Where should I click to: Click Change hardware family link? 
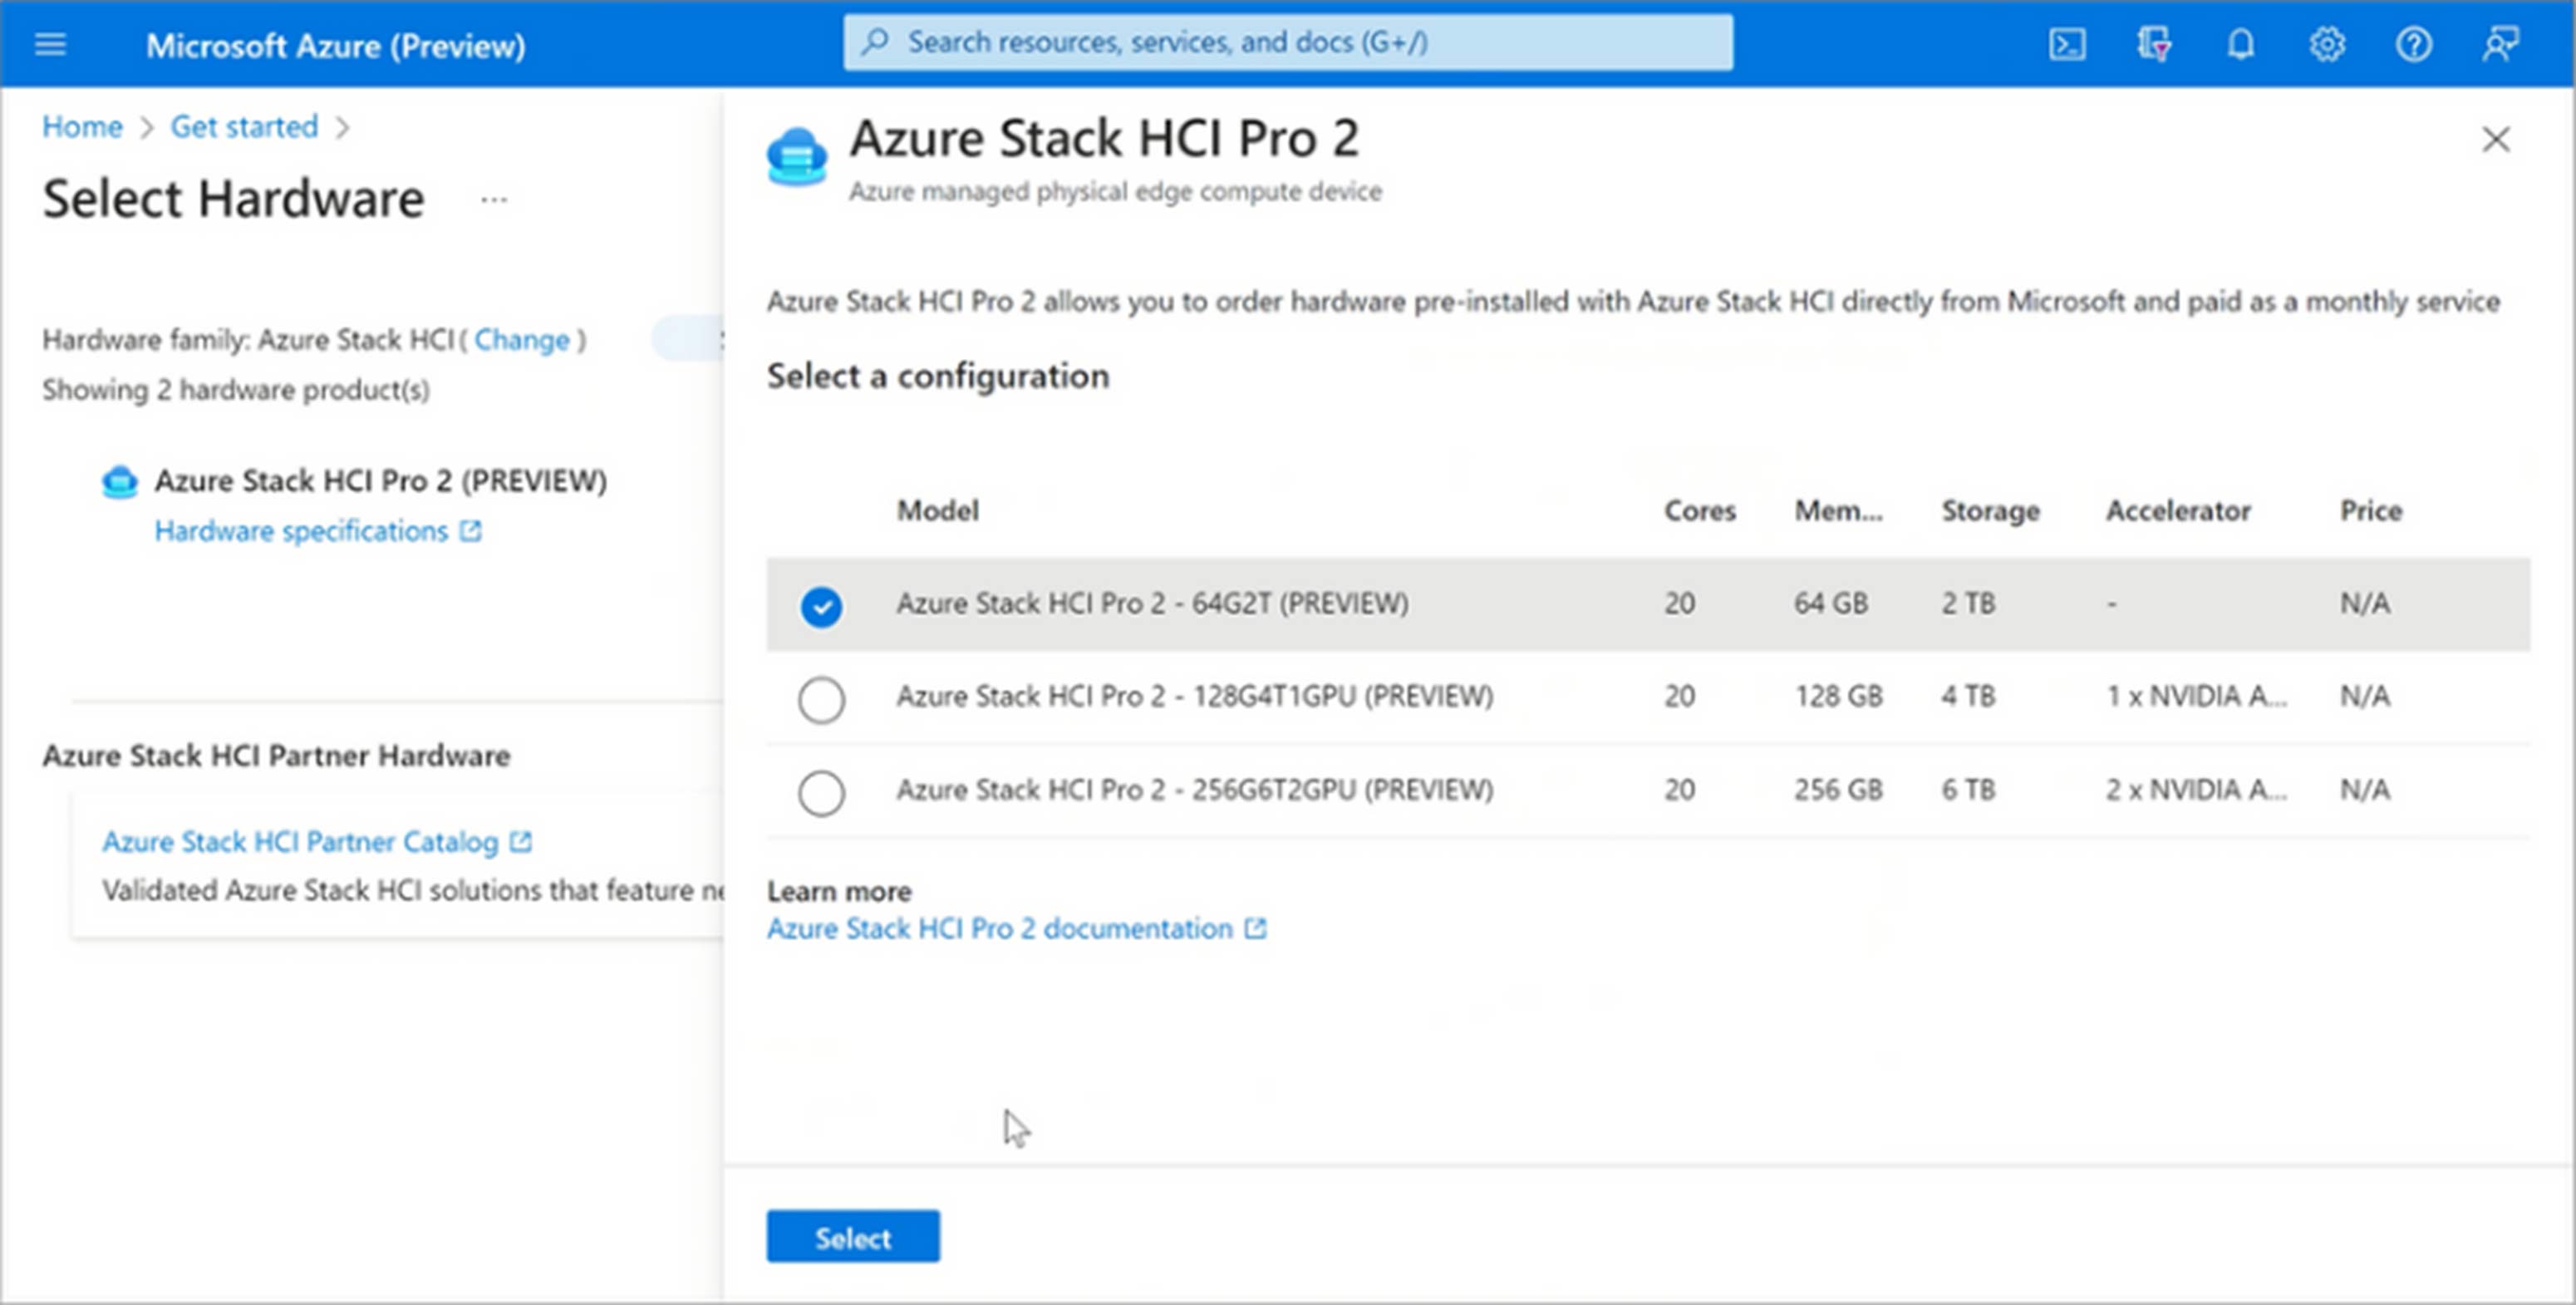521,340
